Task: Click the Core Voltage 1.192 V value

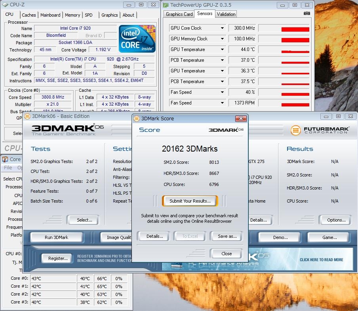Action: tap(103, 49)
